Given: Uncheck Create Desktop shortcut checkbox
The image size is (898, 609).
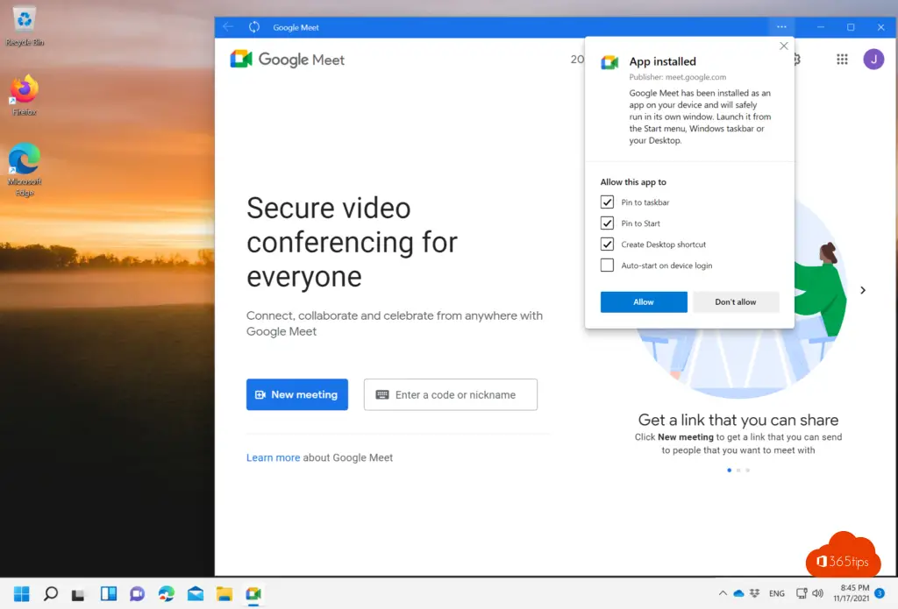Looking at the screenshot, I should click(x=607, y=244).
